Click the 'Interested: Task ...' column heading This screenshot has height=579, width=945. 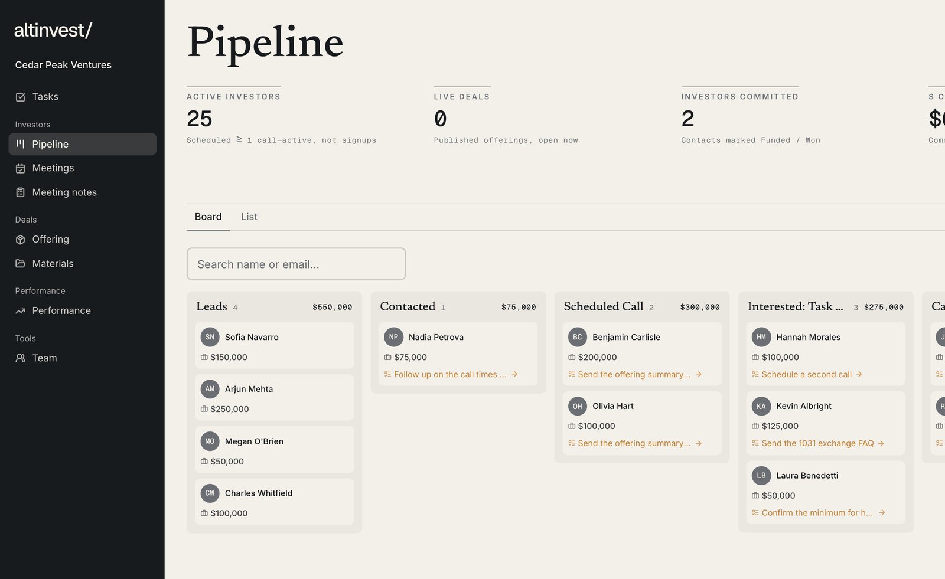click(795, 306)
